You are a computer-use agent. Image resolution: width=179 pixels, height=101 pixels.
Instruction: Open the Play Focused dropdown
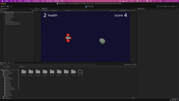pyautogui.click(x=114, y=11)
